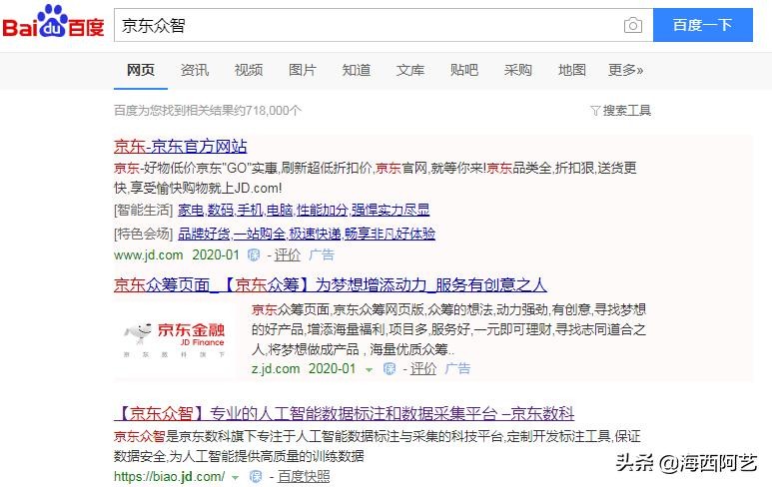Switch to the 图片 tab
The image size is (772, 487).
click(302, 70)
